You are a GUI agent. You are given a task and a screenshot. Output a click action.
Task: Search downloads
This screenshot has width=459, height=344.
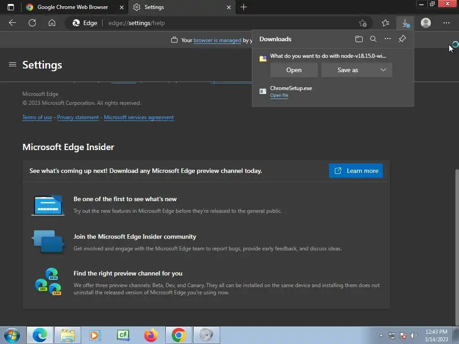[x=373, y=39]
